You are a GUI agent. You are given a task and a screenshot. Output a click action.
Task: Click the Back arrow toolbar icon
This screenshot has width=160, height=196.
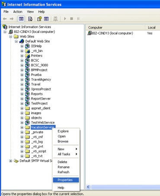(x=5, y=19)
